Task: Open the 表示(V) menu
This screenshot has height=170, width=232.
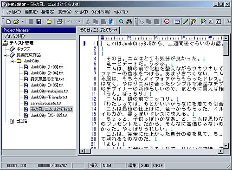Action: 64,12
